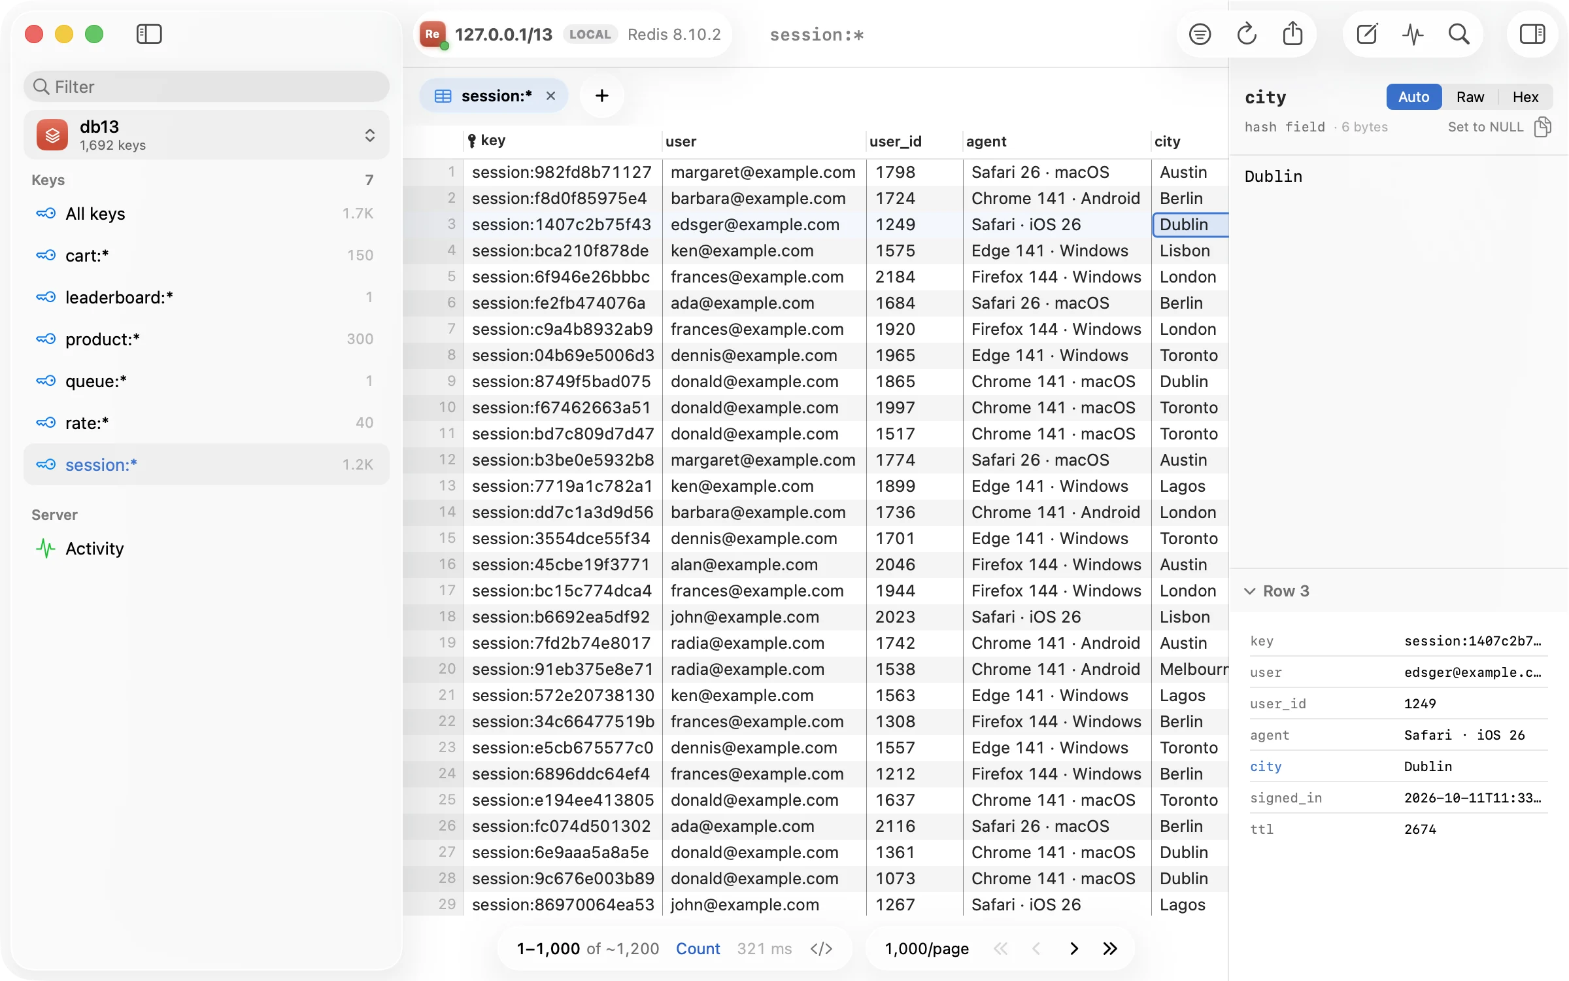Image resolution: width=1569 pixels, height=981 pixels.
Task: Close the session:* tab
Action: coord(550,96)
